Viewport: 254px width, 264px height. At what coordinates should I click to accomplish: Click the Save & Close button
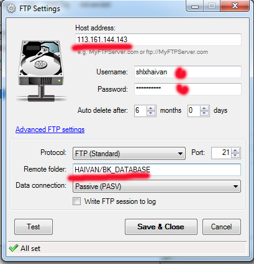coord(161,227)
